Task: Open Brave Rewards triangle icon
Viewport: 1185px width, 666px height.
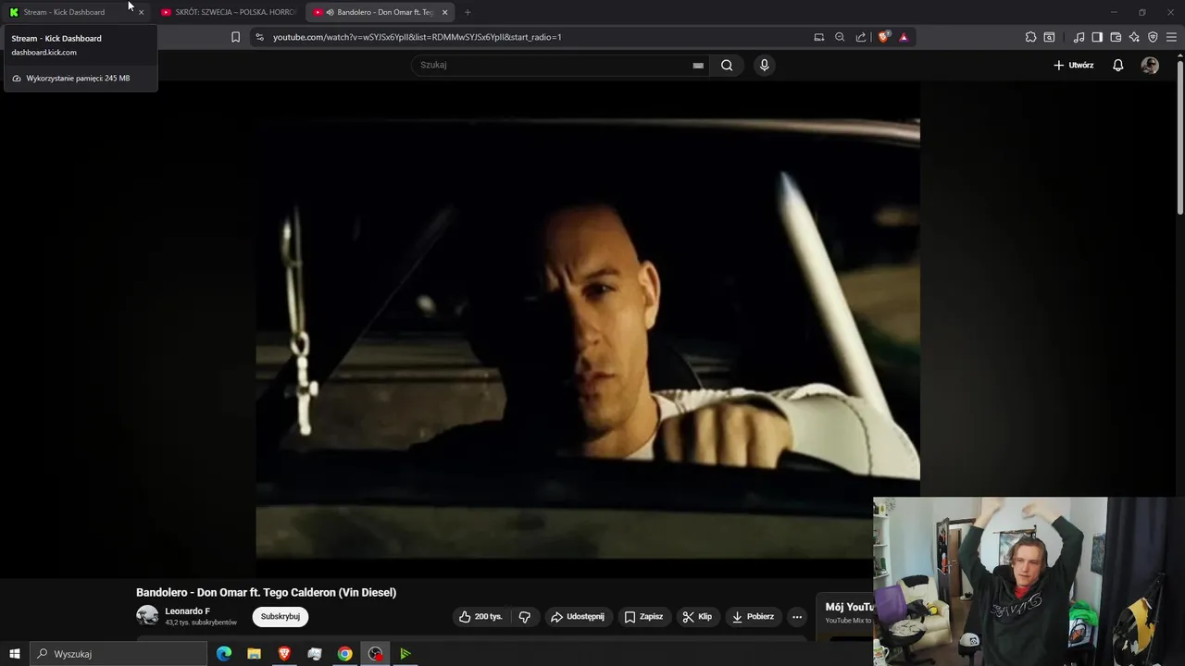Action: coord(904,37)
